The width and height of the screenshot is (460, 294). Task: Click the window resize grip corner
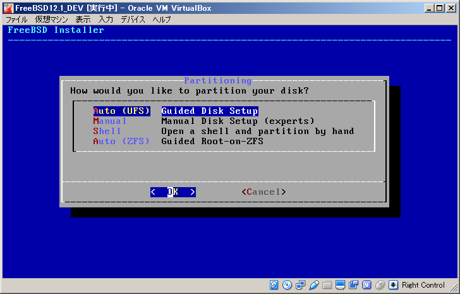(x=454, y=288)
